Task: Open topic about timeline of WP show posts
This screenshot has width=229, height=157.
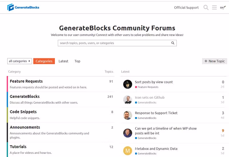Action: 166,131
